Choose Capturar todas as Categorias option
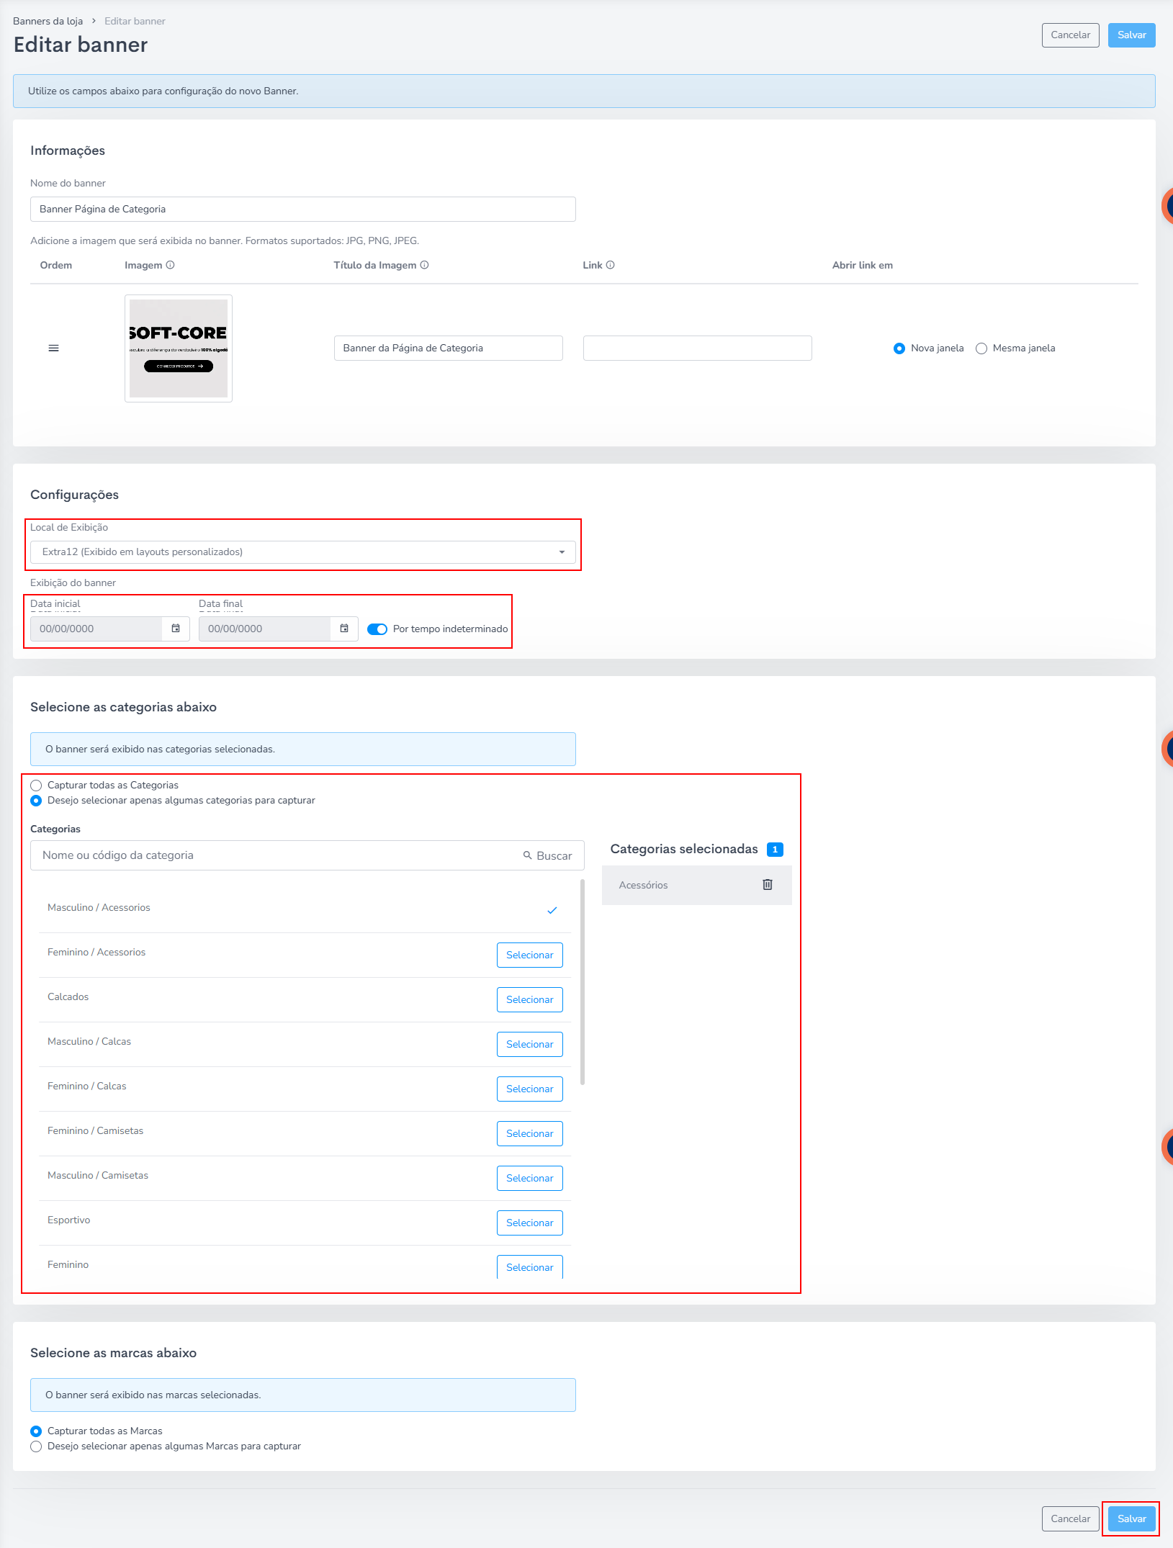The width and height of the screenshot is (1173, 1548). coord(36,786)
